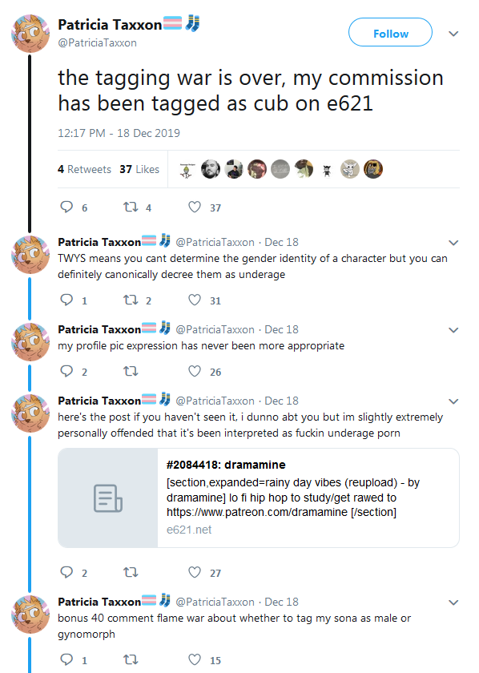
Task: Retweet the profile pic expression tweet
Action: coord(131,371)
